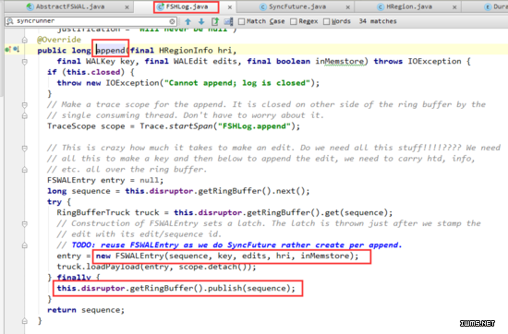Show all matches in Find window
Viewport: 508px width, 334px height.
click(215, 22)
